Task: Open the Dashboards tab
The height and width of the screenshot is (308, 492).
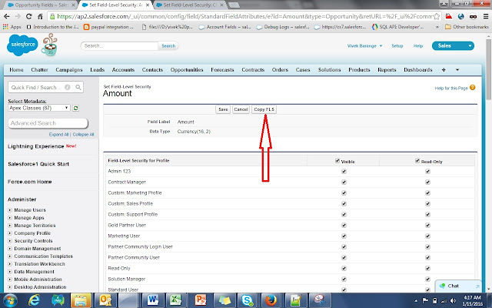Action: (x=418, y=70)
